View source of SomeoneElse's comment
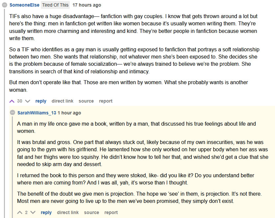275x218 pixels. click(86, 101)
